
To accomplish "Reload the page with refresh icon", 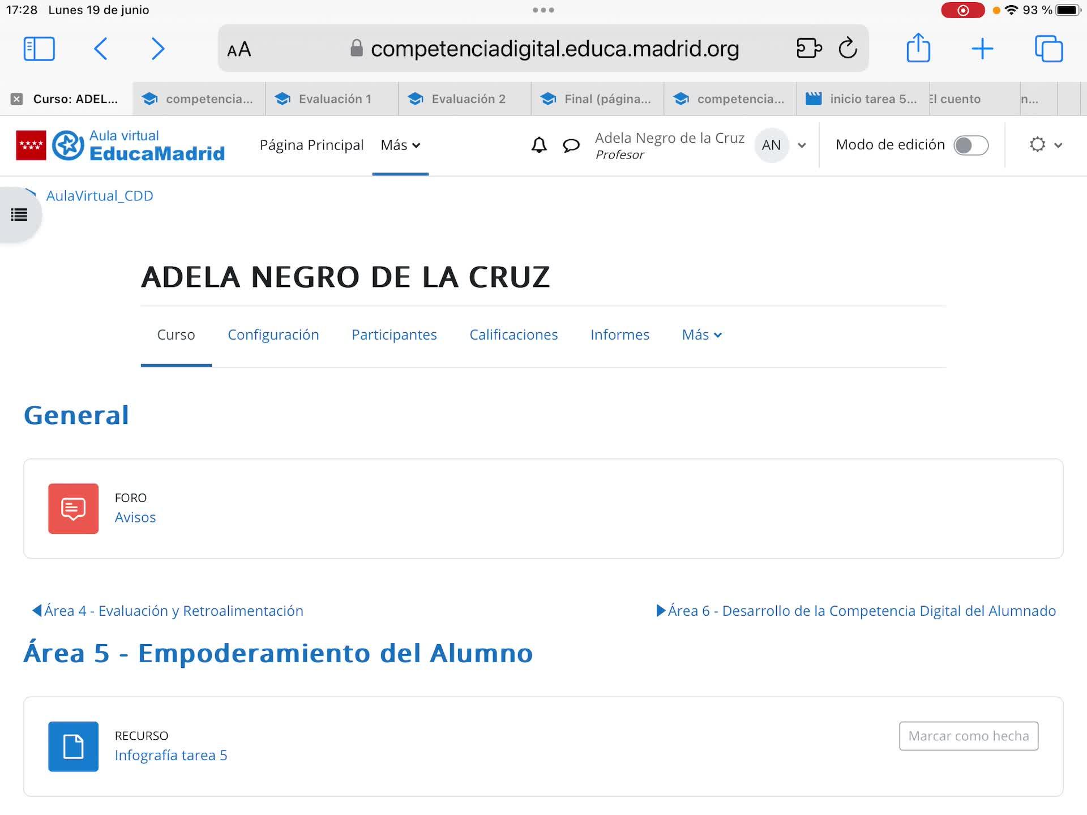I will pyautogui.click(x=848, y=48).
